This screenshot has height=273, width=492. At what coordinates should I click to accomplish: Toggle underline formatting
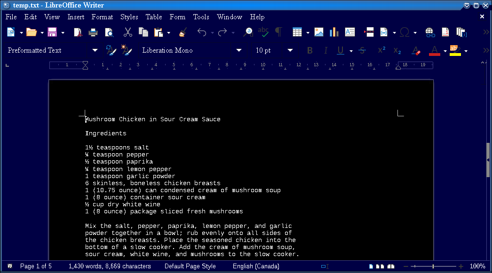point(340,50)
